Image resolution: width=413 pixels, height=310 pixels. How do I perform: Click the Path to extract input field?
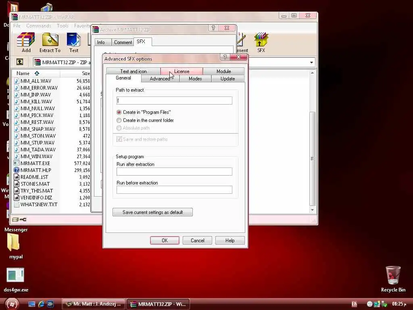point(174,101)
